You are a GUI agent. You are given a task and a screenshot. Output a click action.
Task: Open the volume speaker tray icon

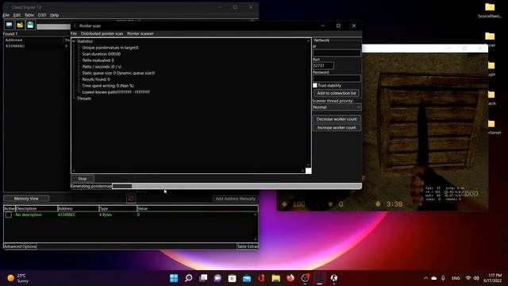[476, 278]
